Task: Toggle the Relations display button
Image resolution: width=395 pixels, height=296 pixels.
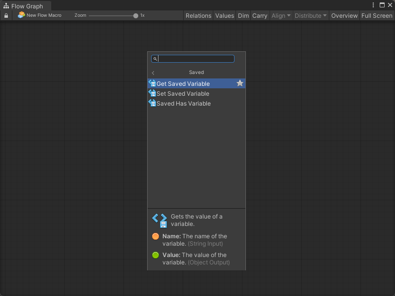Action: click(x=198, y=16)
